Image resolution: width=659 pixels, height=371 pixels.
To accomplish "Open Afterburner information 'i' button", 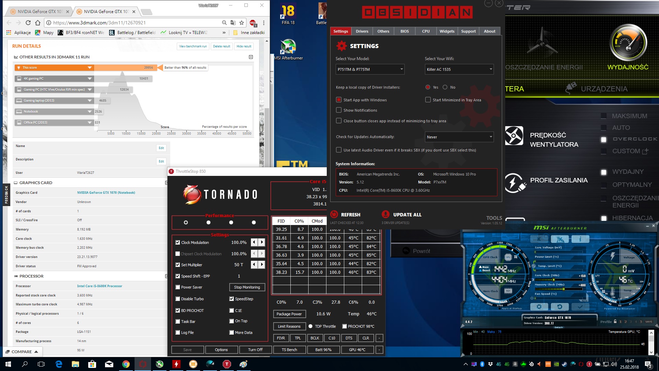I will pyautogui.click(x=580, y=239).
